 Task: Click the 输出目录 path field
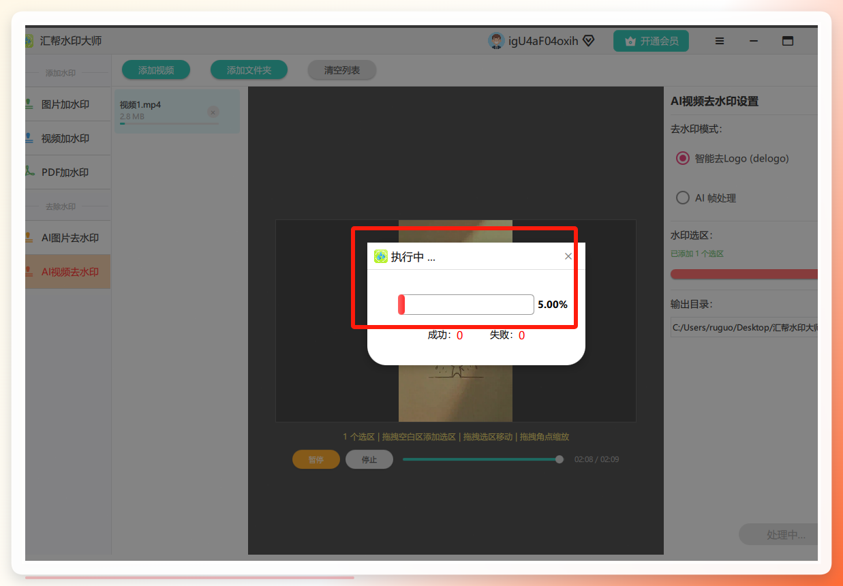[744, 327]
